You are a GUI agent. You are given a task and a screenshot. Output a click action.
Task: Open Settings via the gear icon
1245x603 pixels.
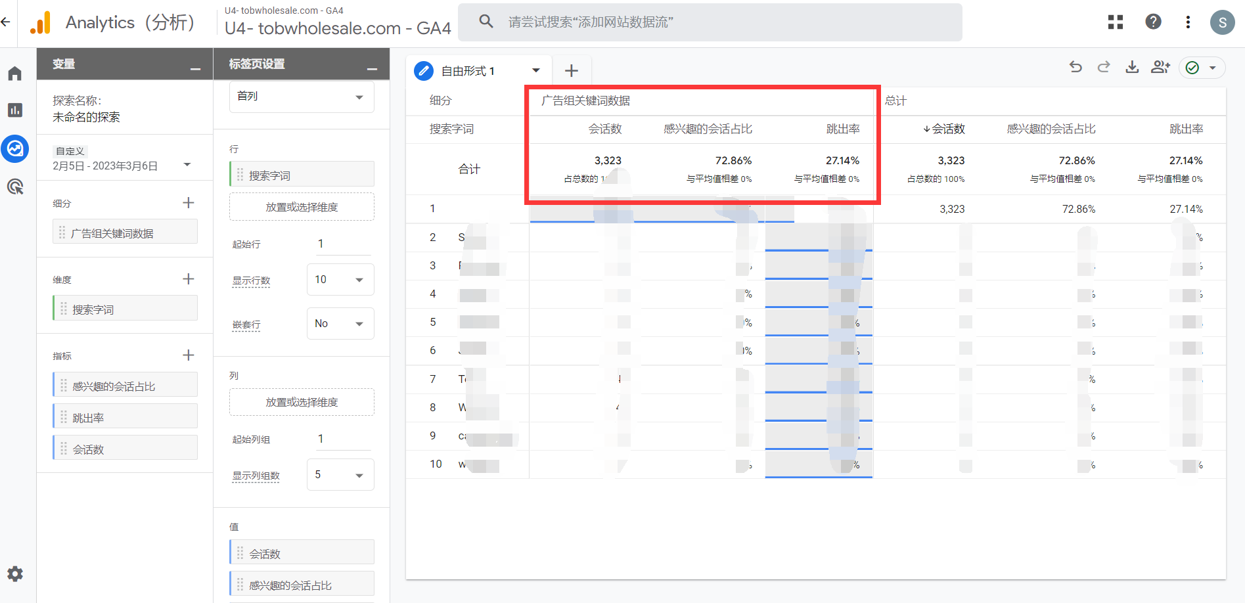[14, 573]
